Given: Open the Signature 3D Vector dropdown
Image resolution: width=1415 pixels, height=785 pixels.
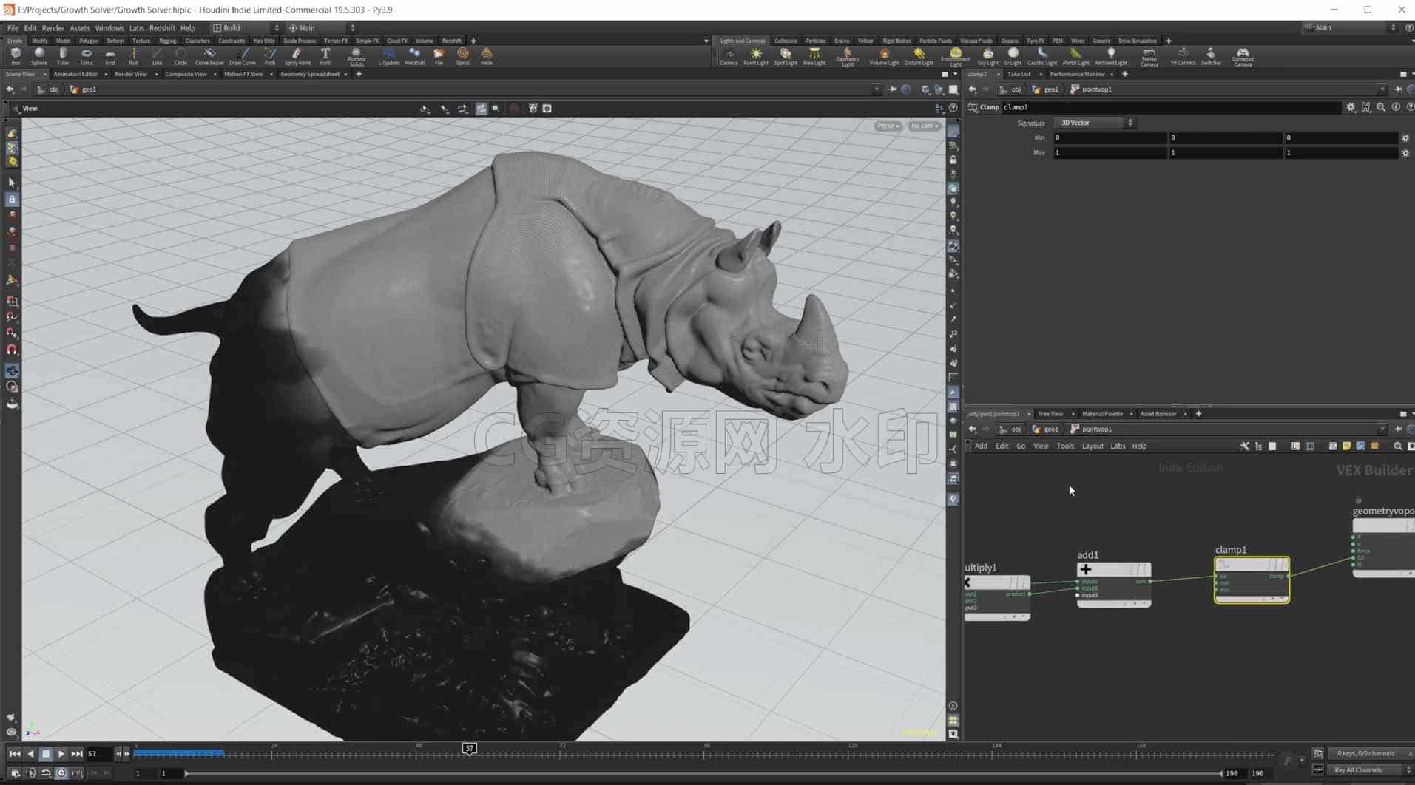Looking at the screenshot, I should (1095, 123).
